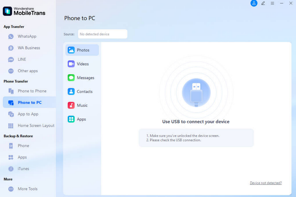Click the blue Contacts person icon
The width and height of the screenshot is (296, 197).
(71, 91)
